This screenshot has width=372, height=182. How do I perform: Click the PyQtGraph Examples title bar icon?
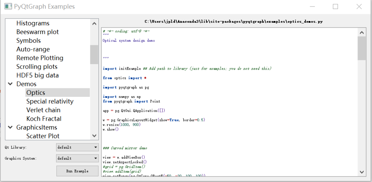8,7
